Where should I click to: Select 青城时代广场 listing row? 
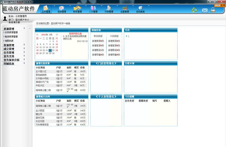pos(61,82)
